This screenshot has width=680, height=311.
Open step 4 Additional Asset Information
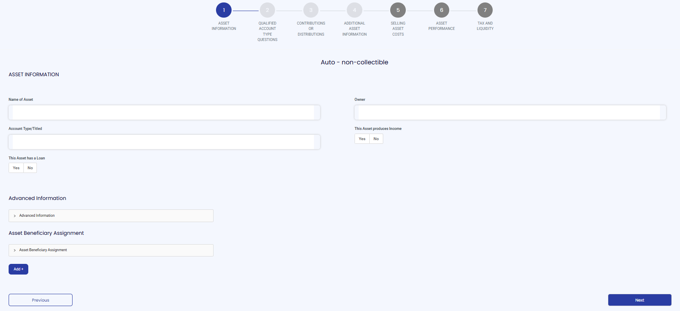point(355,10)
